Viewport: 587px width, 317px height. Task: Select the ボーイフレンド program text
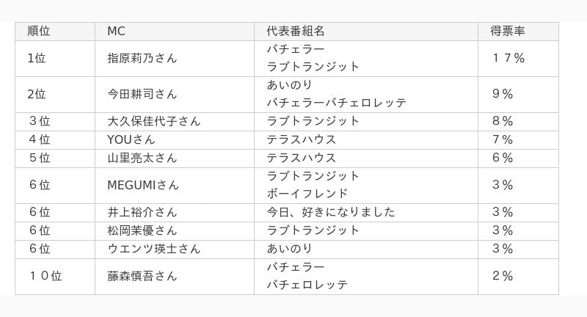click(x=307, y=194)
